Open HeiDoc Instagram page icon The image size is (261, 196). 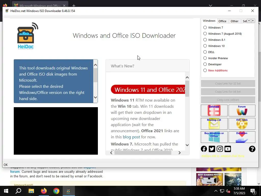(220, 149)
